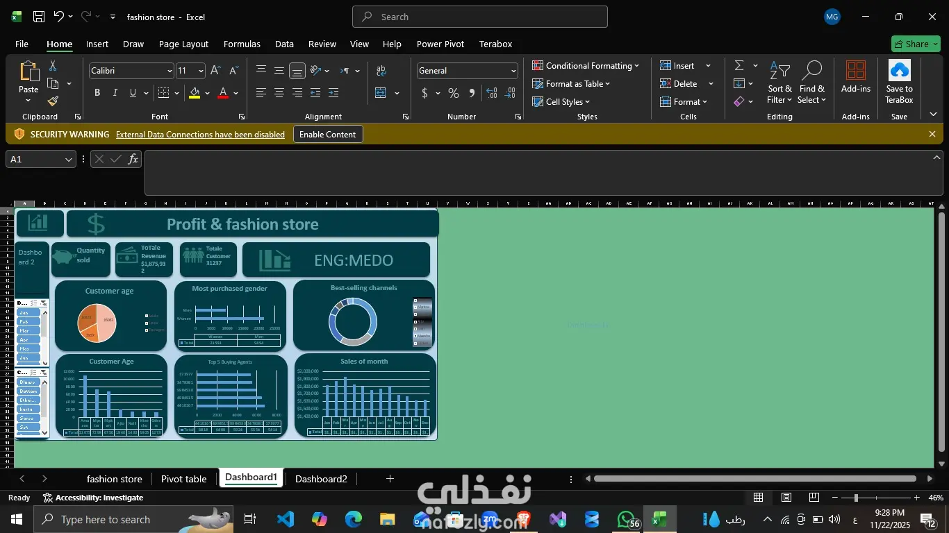Toggle Bottom Align in Alignment group
Image resolution: width=949 pixels, height=533 pixels.
point(297,71)
